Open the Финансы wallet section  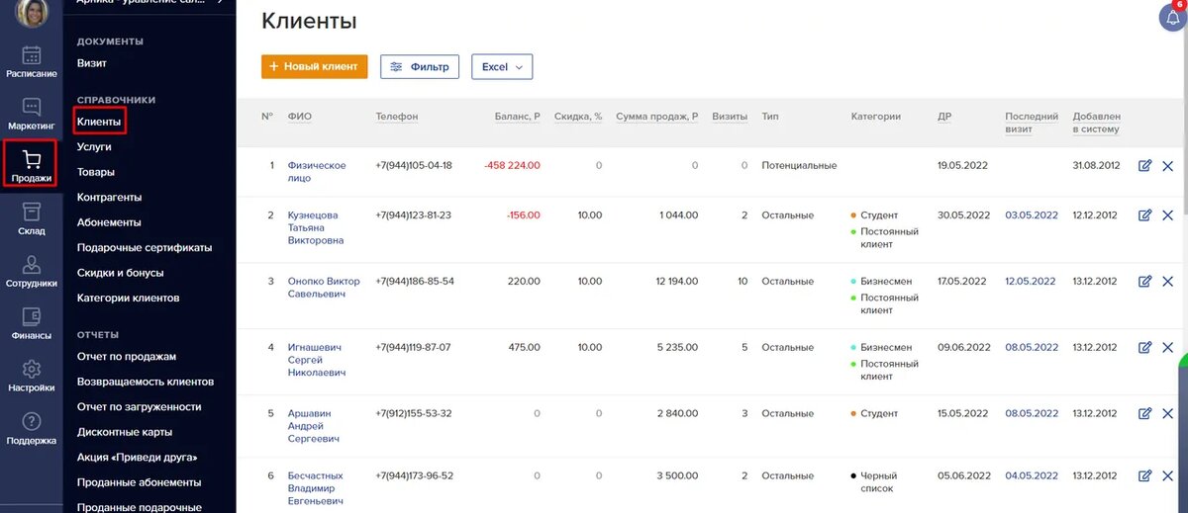tap(31, 323)
